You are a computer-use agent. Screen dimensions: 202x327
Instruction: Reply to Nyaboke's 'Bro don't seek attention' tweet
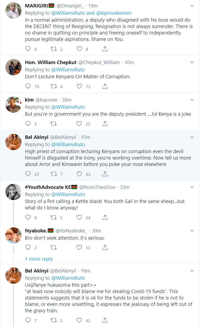pyautogui.click(x=28, y=248)
